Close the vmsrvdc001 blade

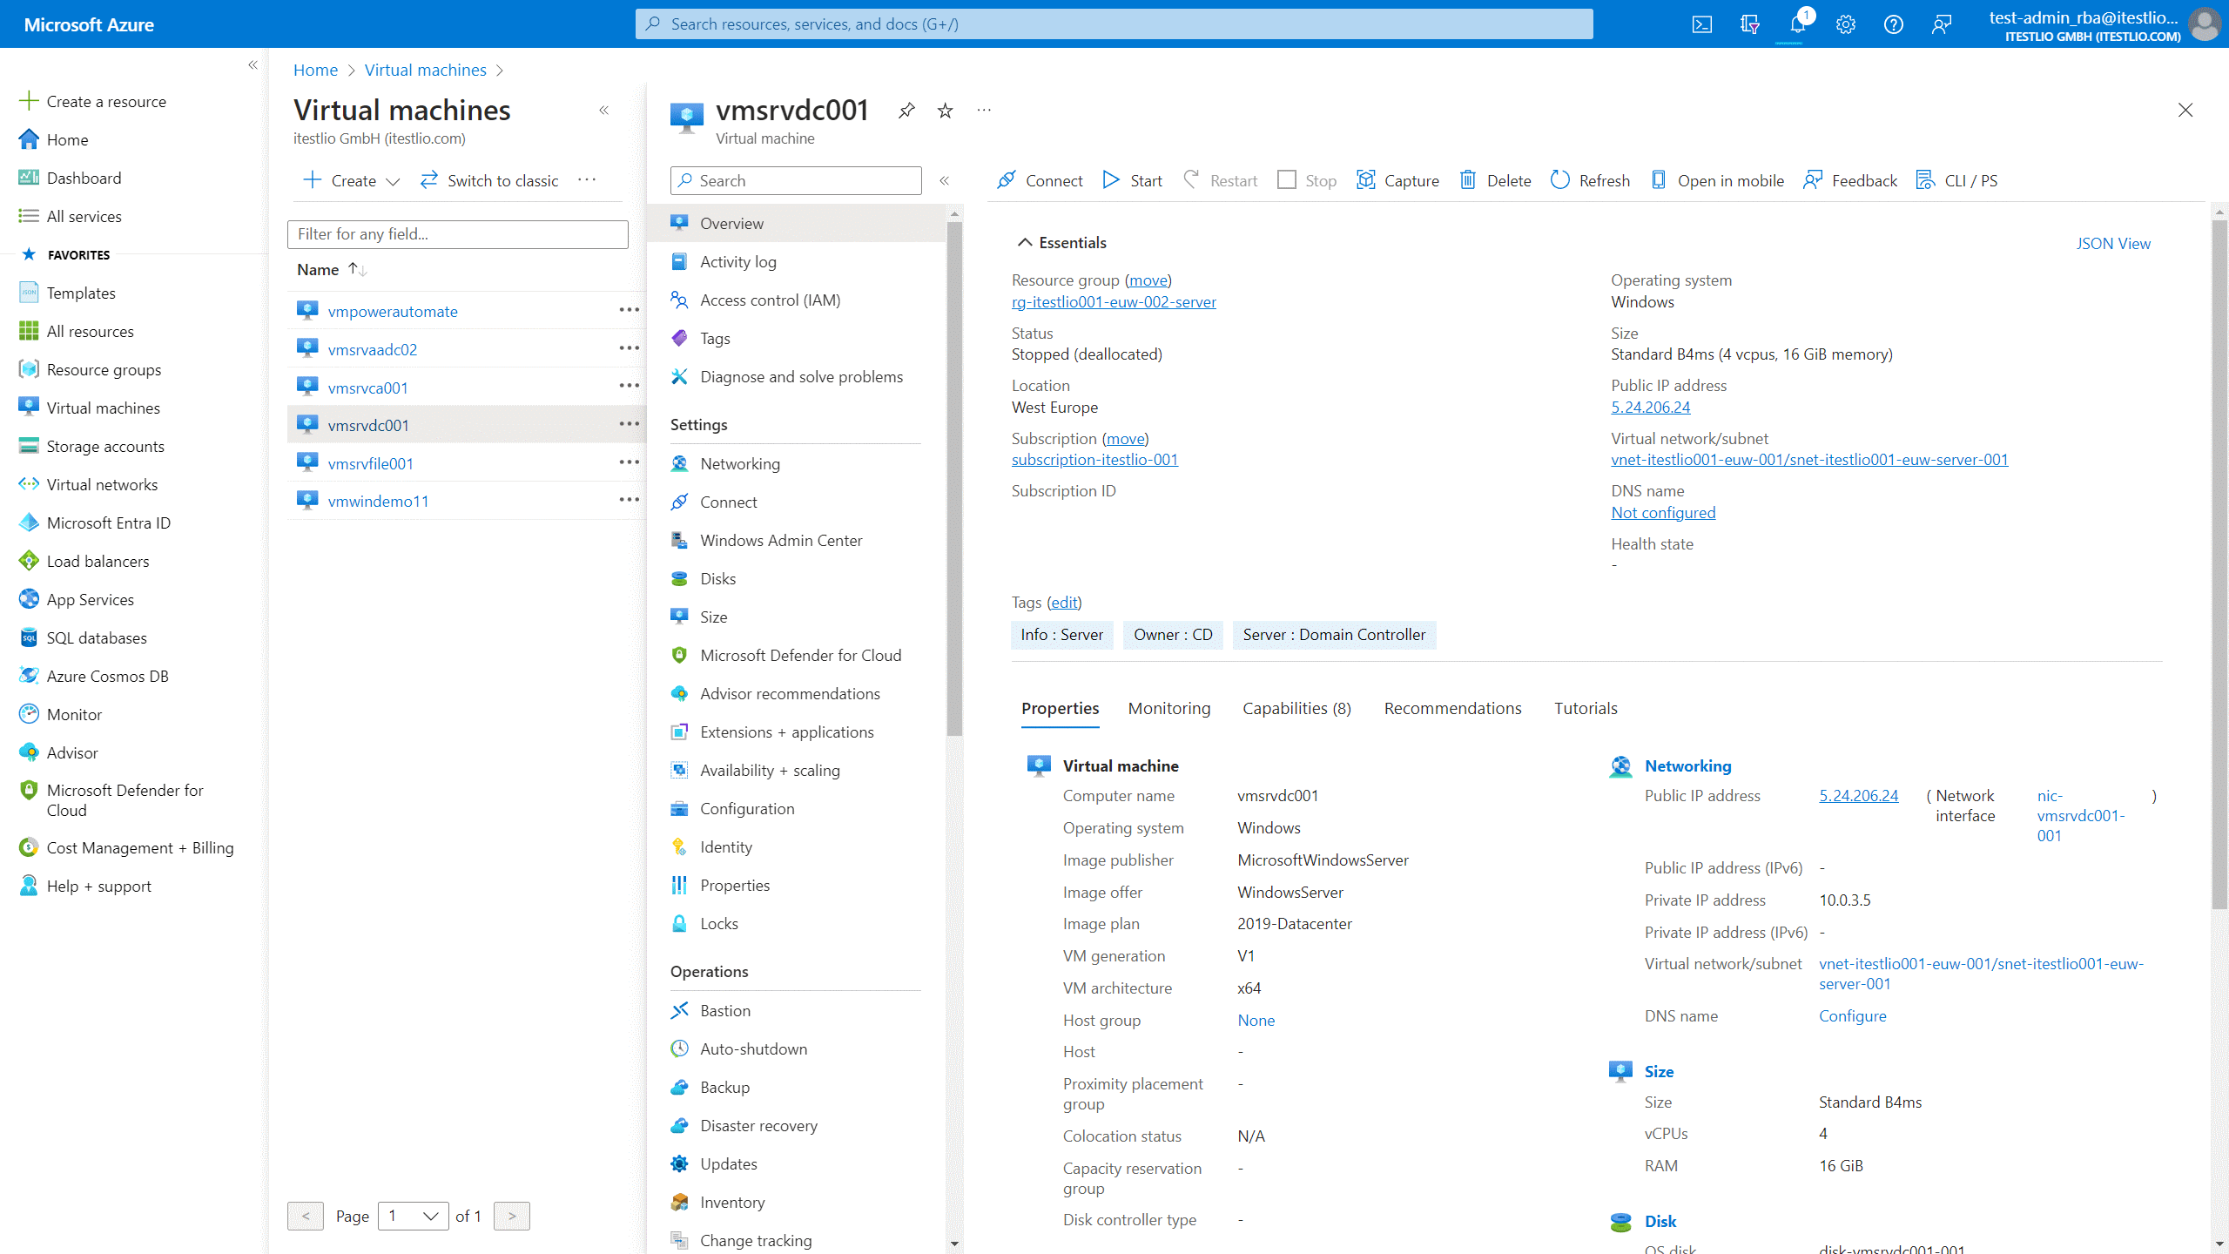2185,110
